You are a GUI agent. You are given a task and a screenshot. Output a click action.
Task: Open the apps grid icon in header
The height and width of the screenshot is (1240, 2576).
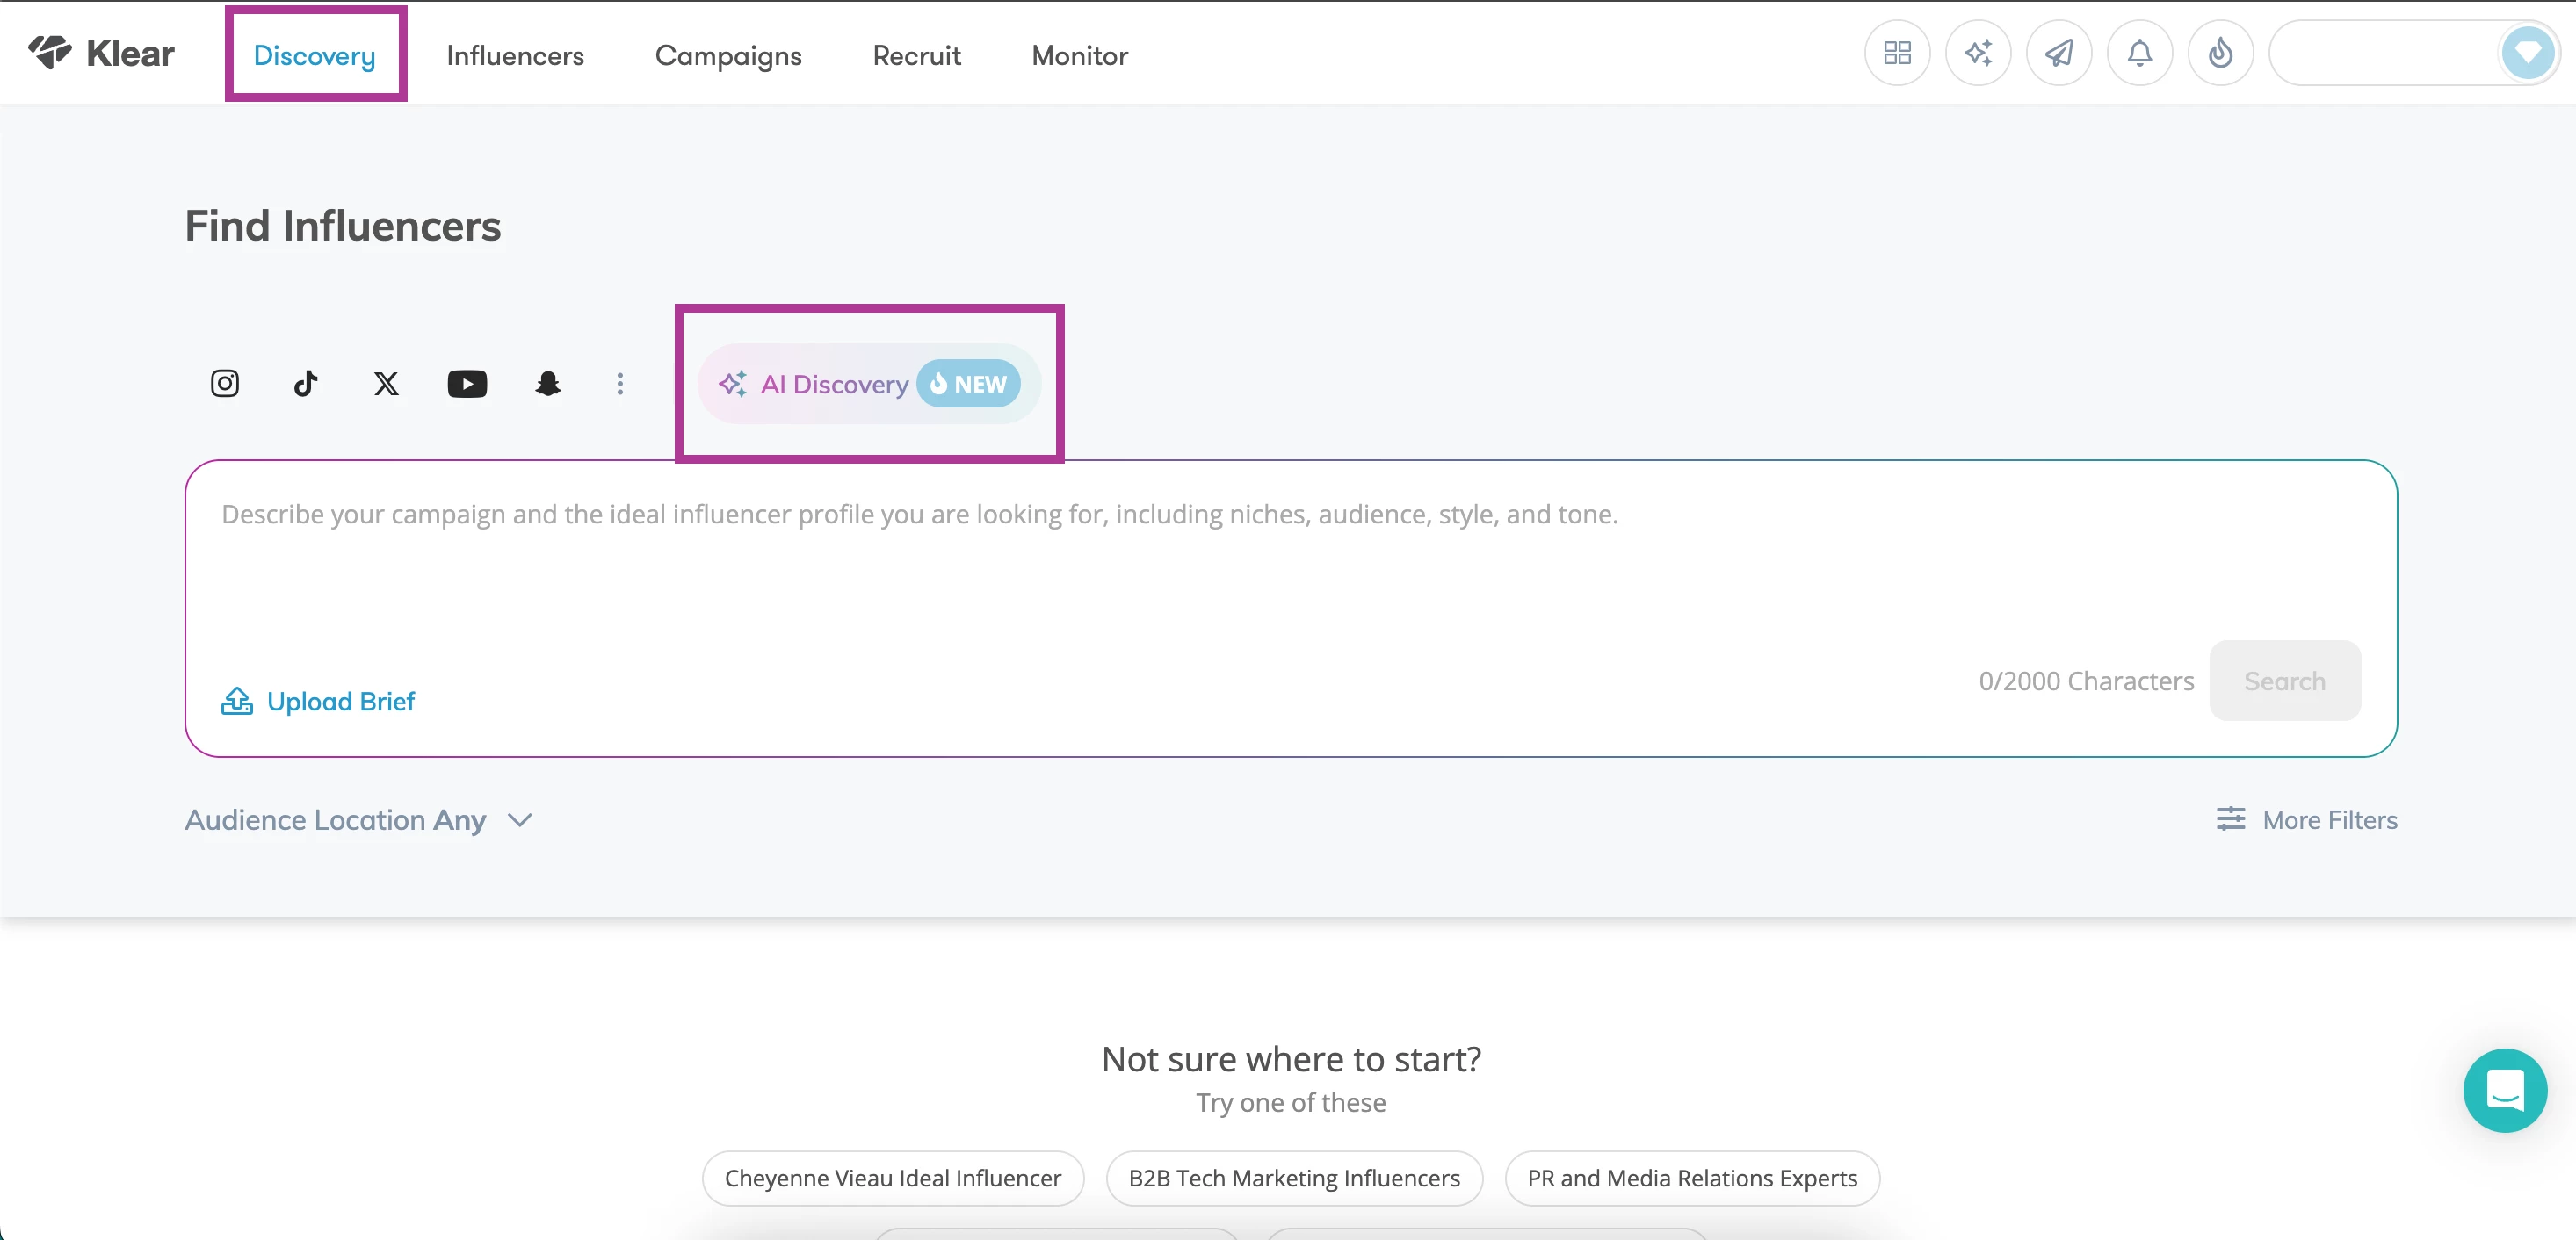pos(1897,53)
